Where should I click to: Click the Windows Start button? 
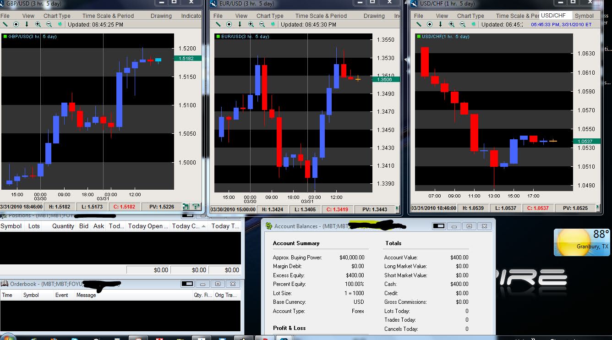coord(8,337)
